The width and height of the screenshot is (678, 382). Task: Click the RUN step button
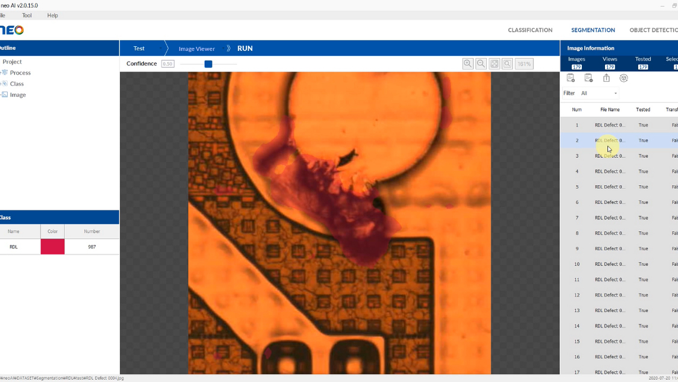[245, 49]
